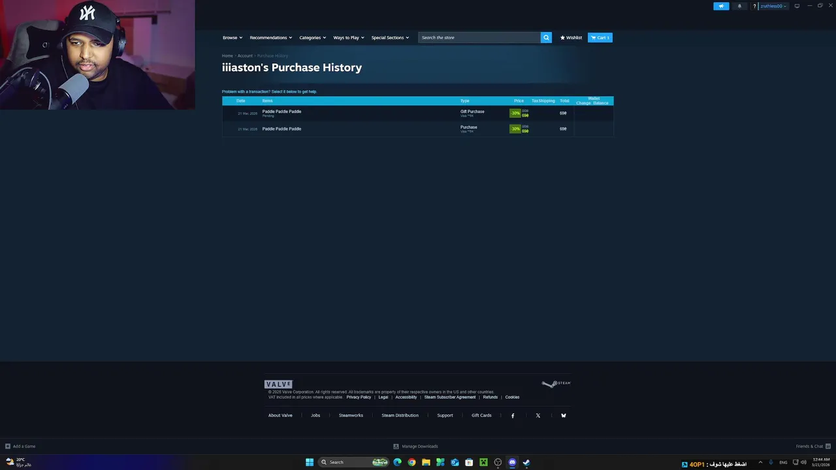Show hidden system tray icons chevron
The height and width of the screenshot is (470, 836).
pyautogui.click(x=760, y=462)
